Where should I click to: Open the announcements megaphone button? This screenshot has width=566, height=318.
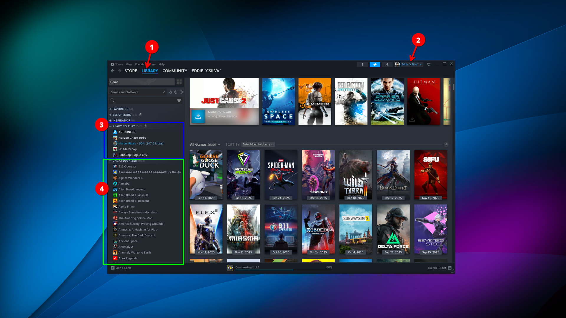(375, 64)
